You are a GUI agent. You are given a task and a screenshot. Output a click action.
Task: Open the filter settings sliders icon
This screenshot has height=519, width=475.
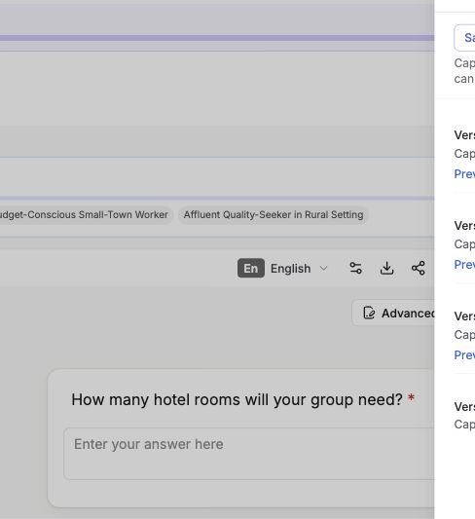click(355, 268)
